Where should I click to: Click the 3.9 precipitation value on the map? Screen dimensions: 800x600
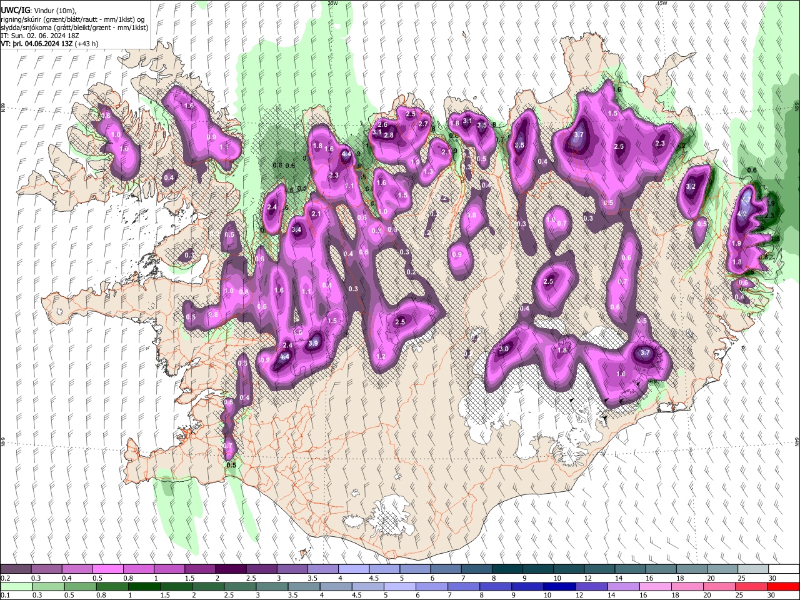coord(314,343)
